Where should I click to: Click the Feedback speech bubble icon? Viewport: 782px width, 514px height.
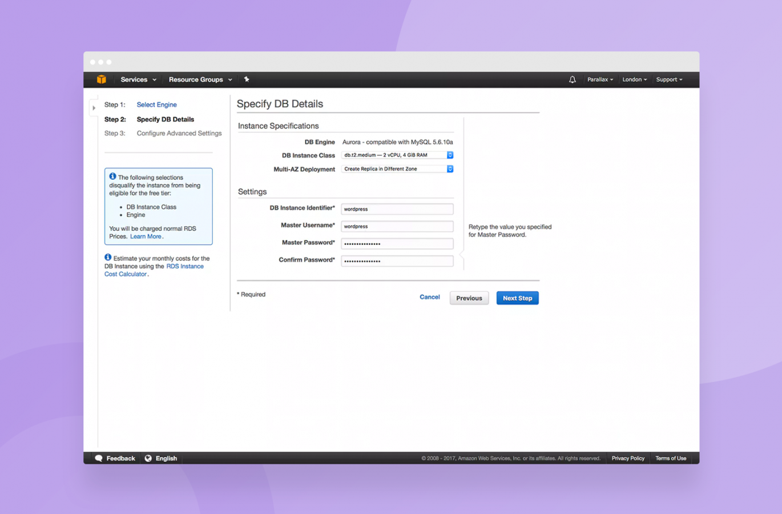pyautogui.click(x=99, y=459)
